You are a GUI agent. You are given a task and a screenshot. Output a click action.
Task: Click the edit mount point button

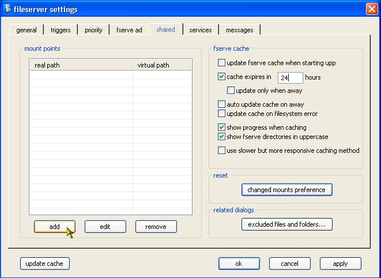[105, 227]
